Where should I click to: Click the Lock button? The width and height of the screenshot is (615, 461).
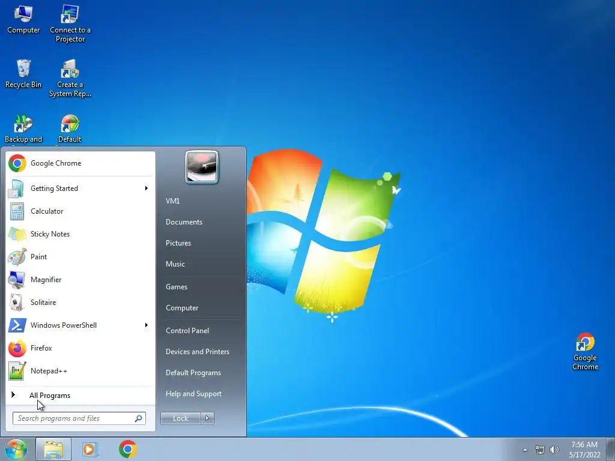pyautogui.click(x=180, y=418)
